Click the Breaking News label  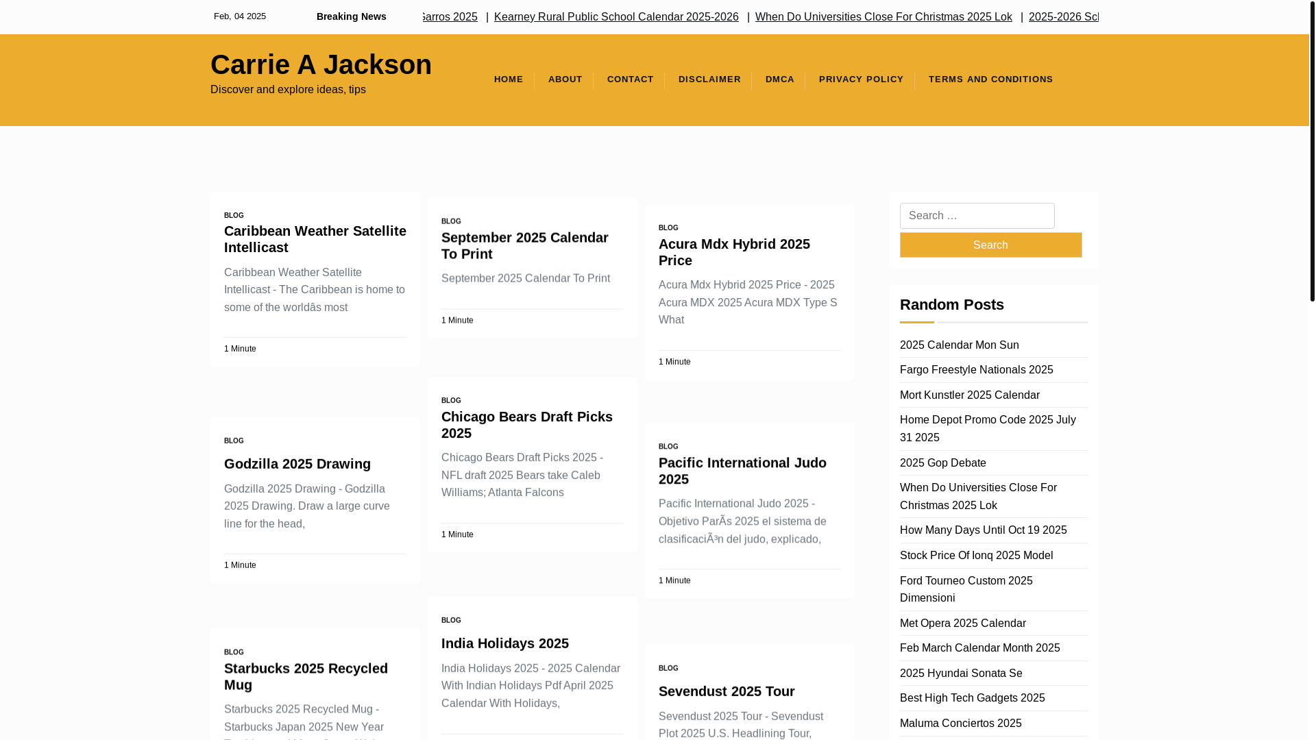[351, 16]
